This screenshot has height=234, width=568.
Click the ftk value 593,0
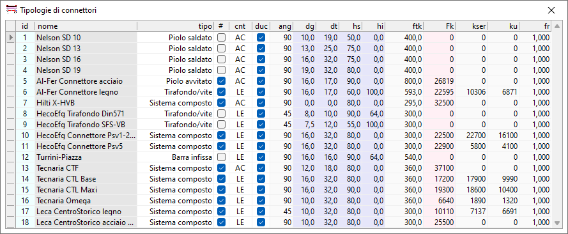coord(404,91)
